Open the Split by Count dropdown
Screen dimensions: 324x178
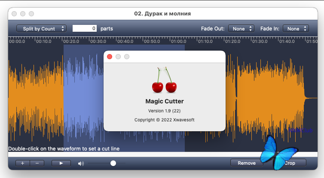coord(41,28)
